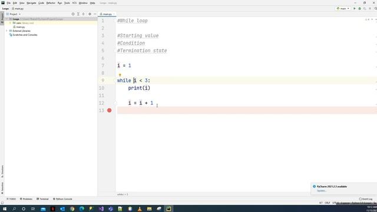The width and height of the screenshot is (377, 212).
Task: Open the Window menu
Action: 83,3
